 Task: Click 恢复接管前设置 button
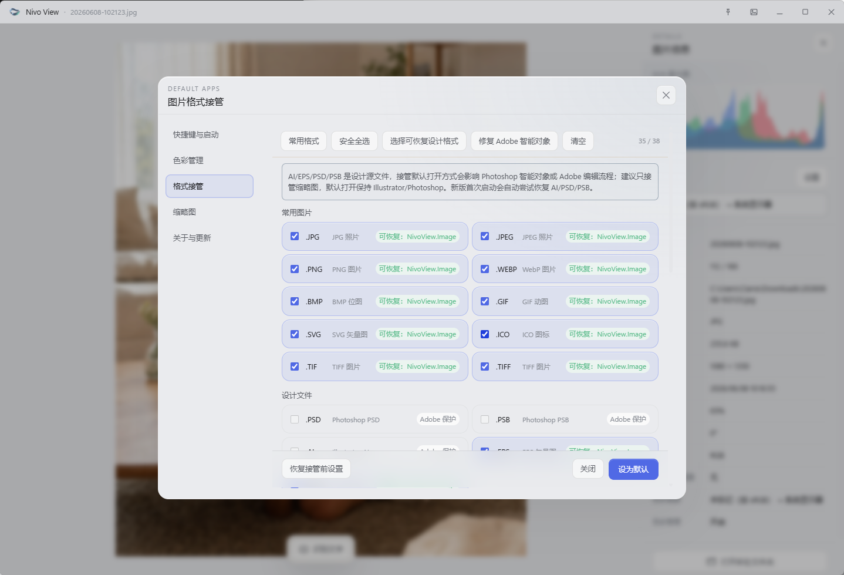[x=316, y=469]
